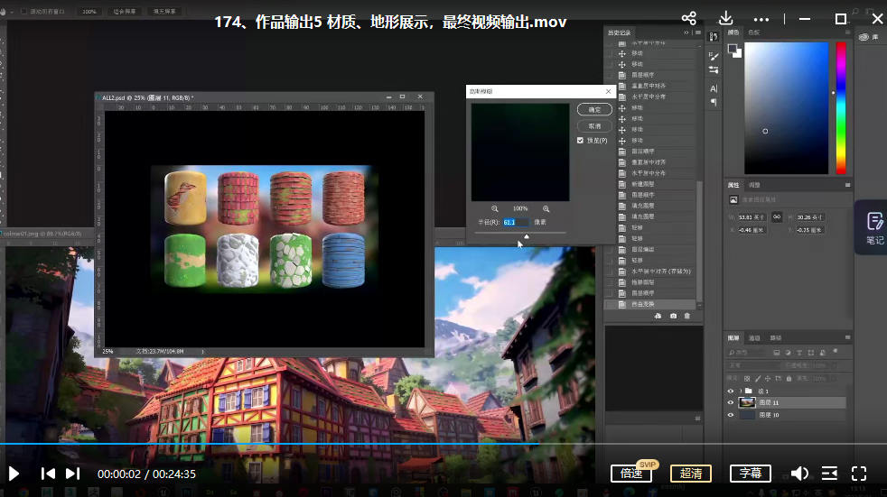Toggle visibility of layer 图层 10
This screenshot has height=497, width=887.
pos(730,415)
